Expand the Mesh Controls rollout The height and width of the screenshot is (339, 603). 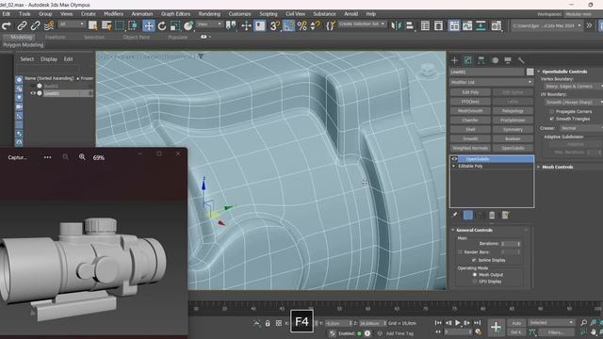(x=557, y=168)
